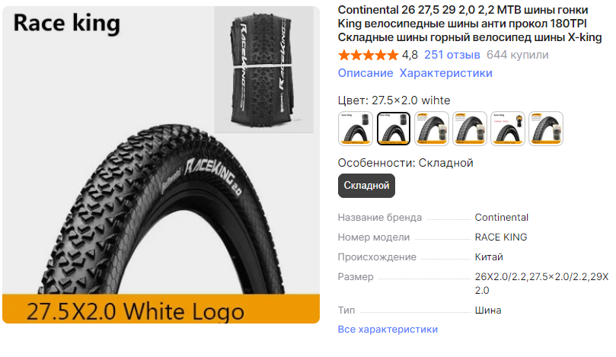This screenshot has height=357, width=616.
Task: Open the 251 отзыв reviews link
Action: pyautogui.click(x=452, y=55)
